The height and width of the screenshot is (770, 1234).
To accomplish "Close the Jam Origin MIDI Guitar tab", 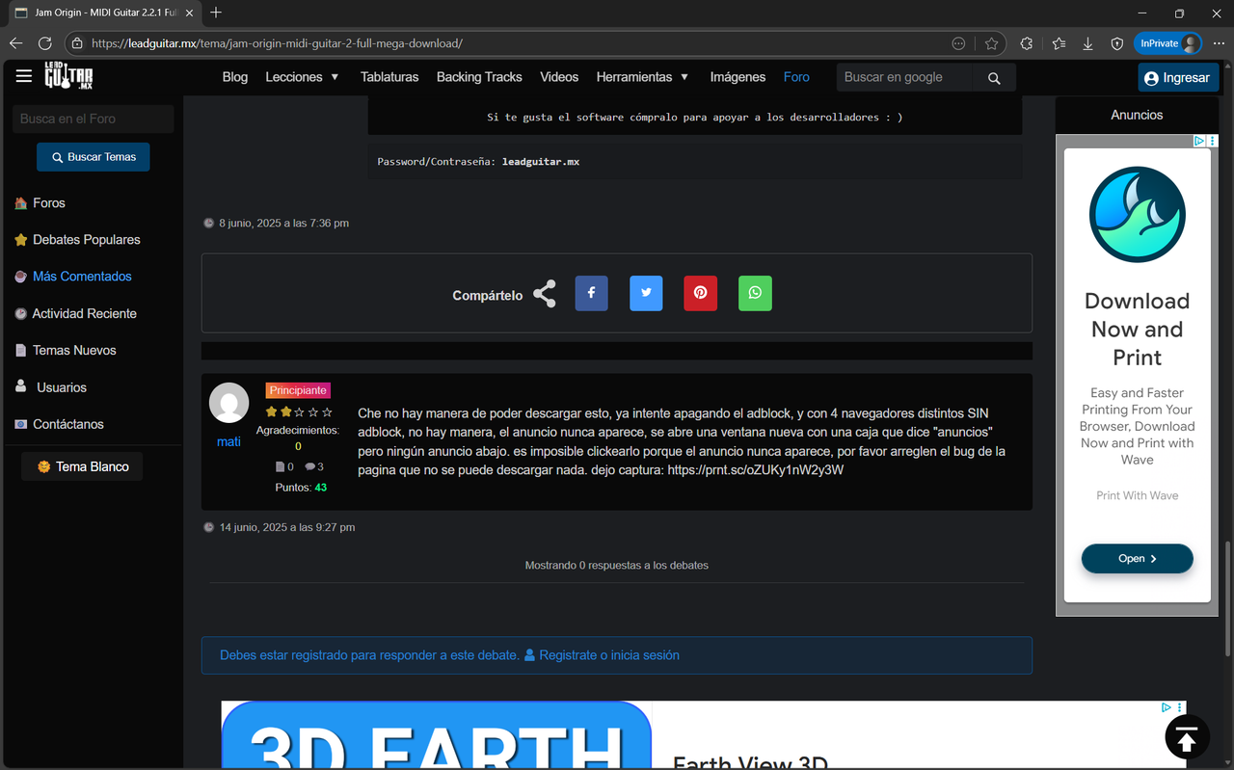I will pyautogui.click(x=188, y=13).
